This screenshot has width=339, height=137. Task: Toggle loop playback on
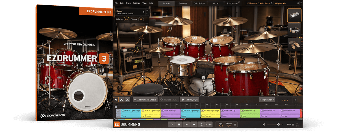[171, 124]
